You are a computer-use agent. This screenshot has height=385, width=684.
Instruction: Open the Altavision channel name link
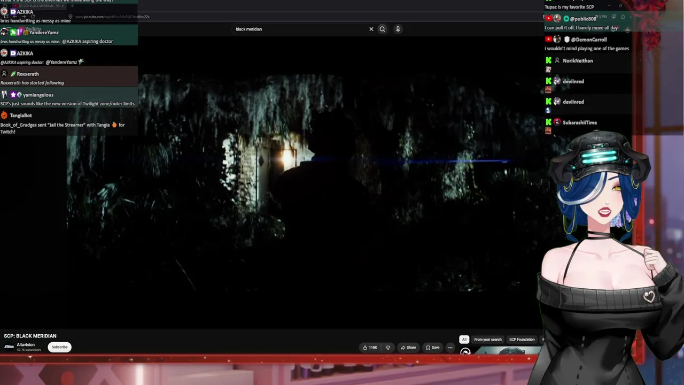point(26,345)
